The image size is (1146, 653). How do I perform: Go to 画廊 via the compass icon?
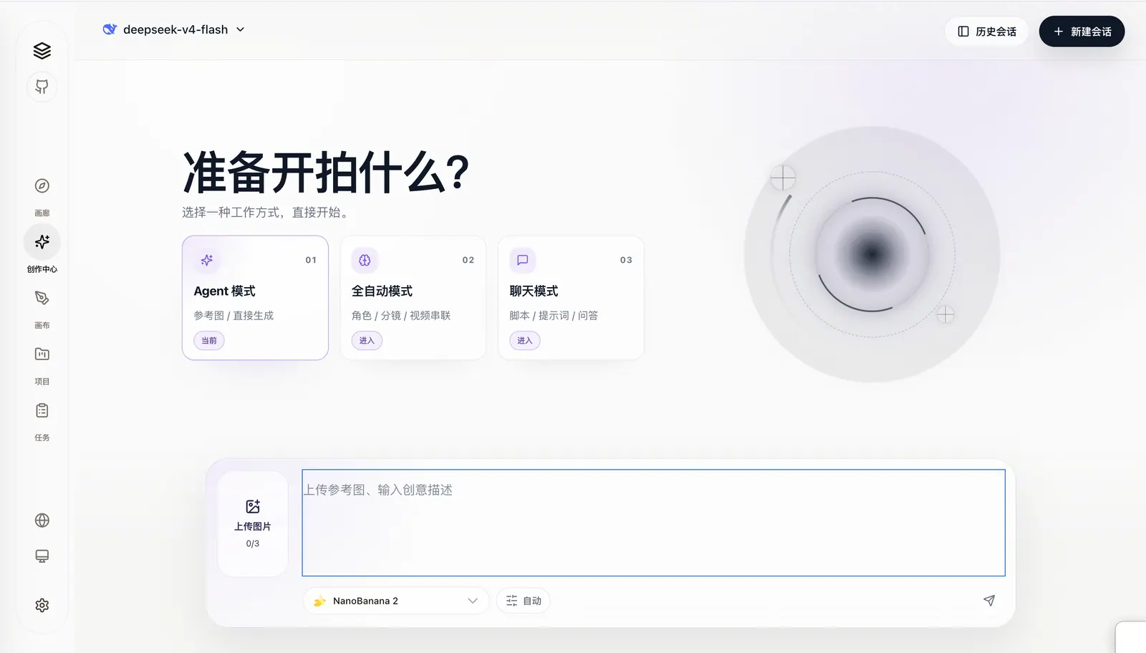tap(42, 186)
